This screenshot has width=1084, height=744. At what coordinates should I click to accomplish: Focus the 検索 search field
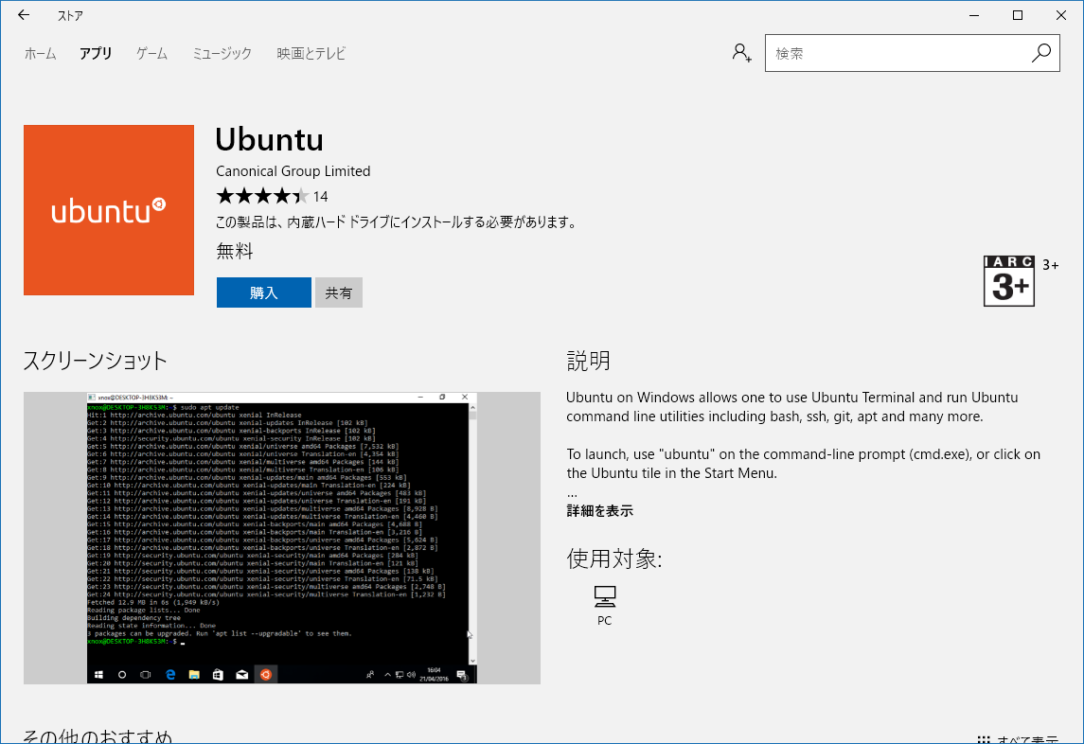[897, 53]
